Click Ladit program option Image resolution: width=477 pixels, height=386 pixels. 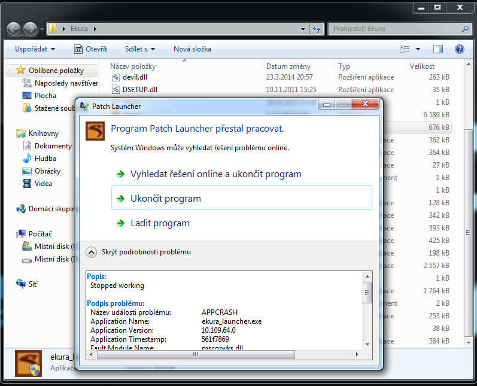[x=160, y=223]
